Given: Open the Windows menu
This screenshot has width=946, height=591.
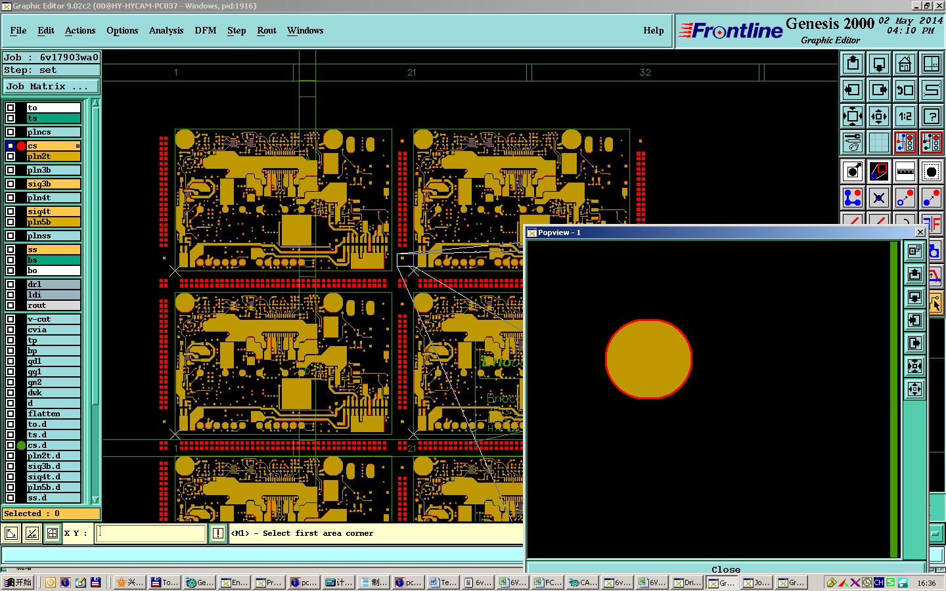Looking at the screenshot, I should pyautogui.click(x=305, y=30).
